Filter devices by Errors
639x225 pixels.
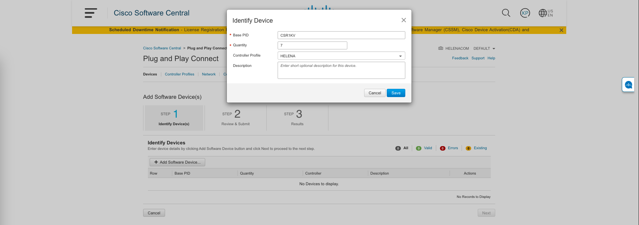452,148
